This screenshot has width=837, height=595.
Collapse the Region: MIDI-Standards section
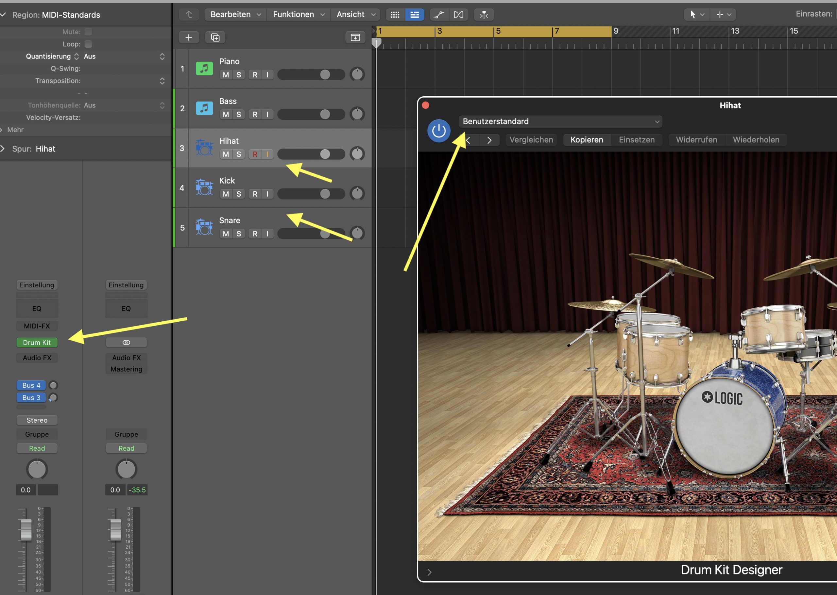pyautogui.click(x=3, y=15)
